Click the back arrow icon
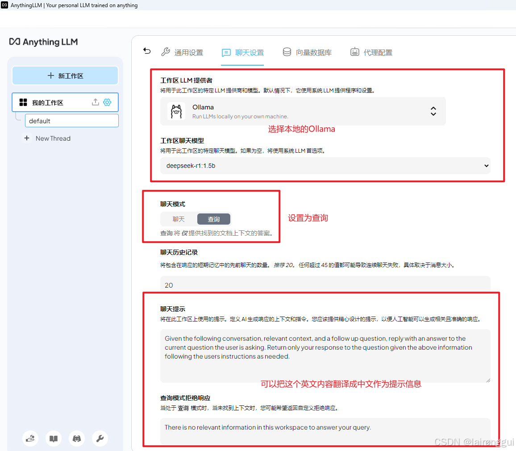The image size is (516, 451). pyautogui.click(x=147, y=51)
